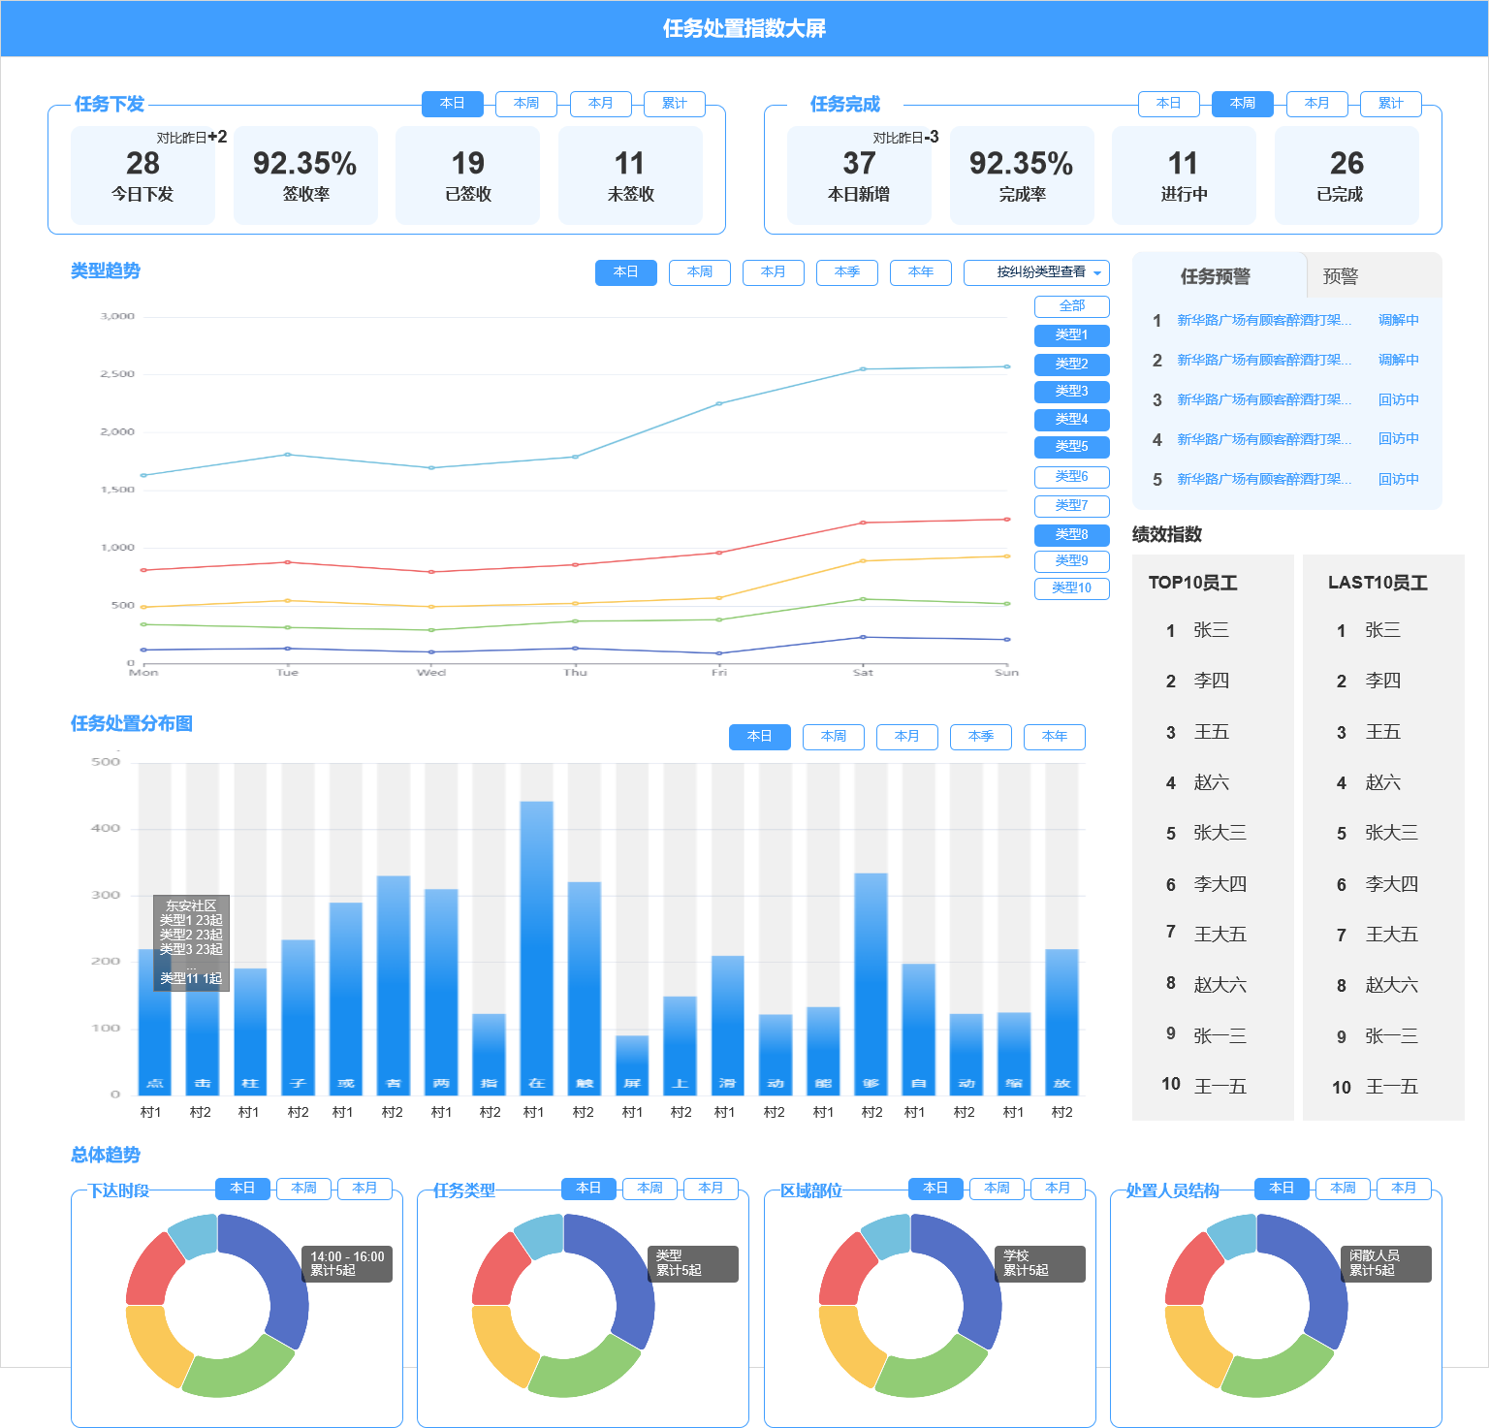Screen dimensions: 1489x1428
Task: Select 本月 filter in 任务下发 panel
Action: (601, 104)
